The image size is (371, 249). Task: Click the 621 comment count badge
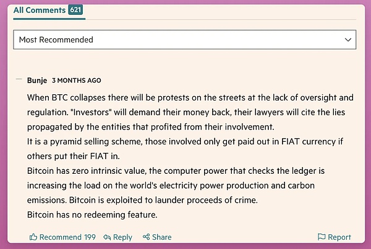click(76, 10)
